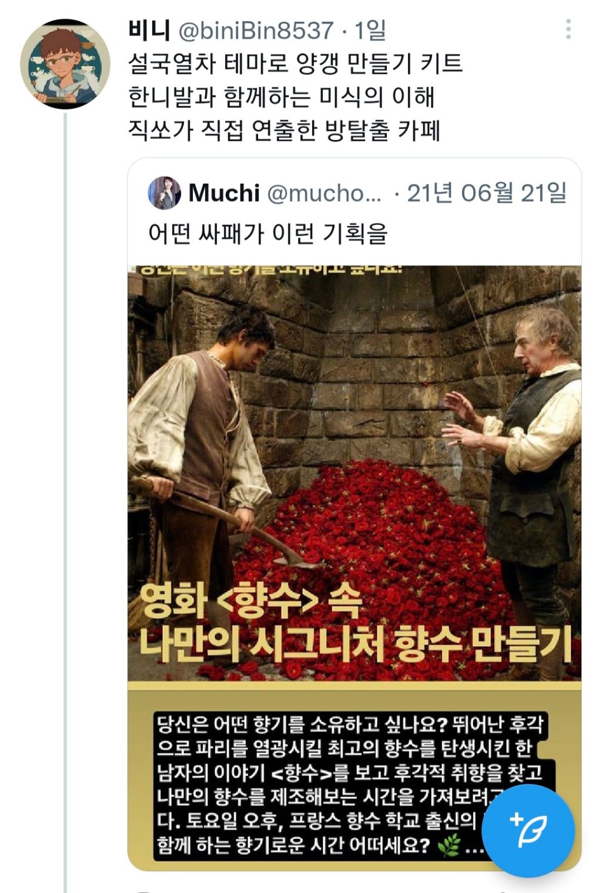This screenshot has height=893, width=602.
Task: Open the truncated @mucho... handle
Action: 324,193
